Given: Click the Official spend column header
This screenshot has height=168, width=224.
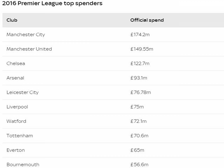Looking at the screenshot, I should (x=147, y=20).
